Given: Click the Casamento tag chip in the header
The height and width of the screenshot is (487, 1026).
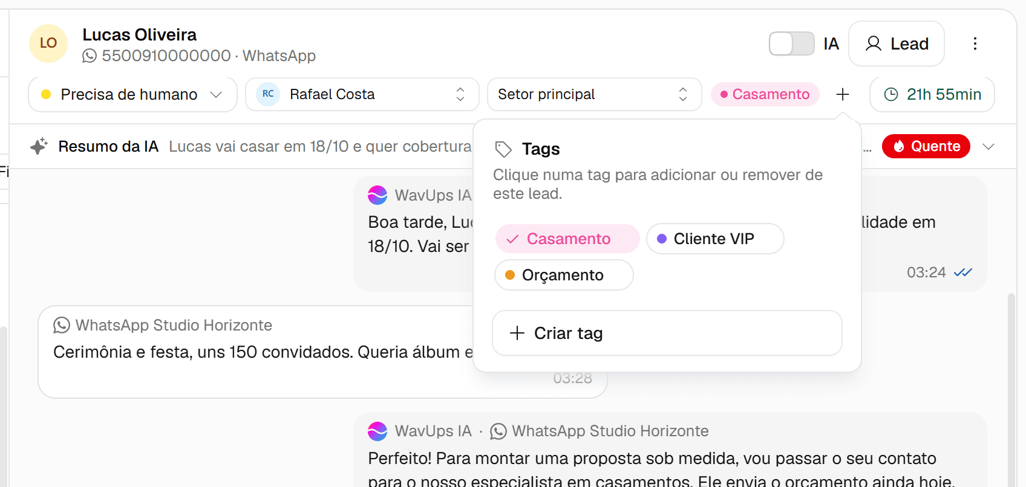Looking at the screenshot, I should pos(765,94).
